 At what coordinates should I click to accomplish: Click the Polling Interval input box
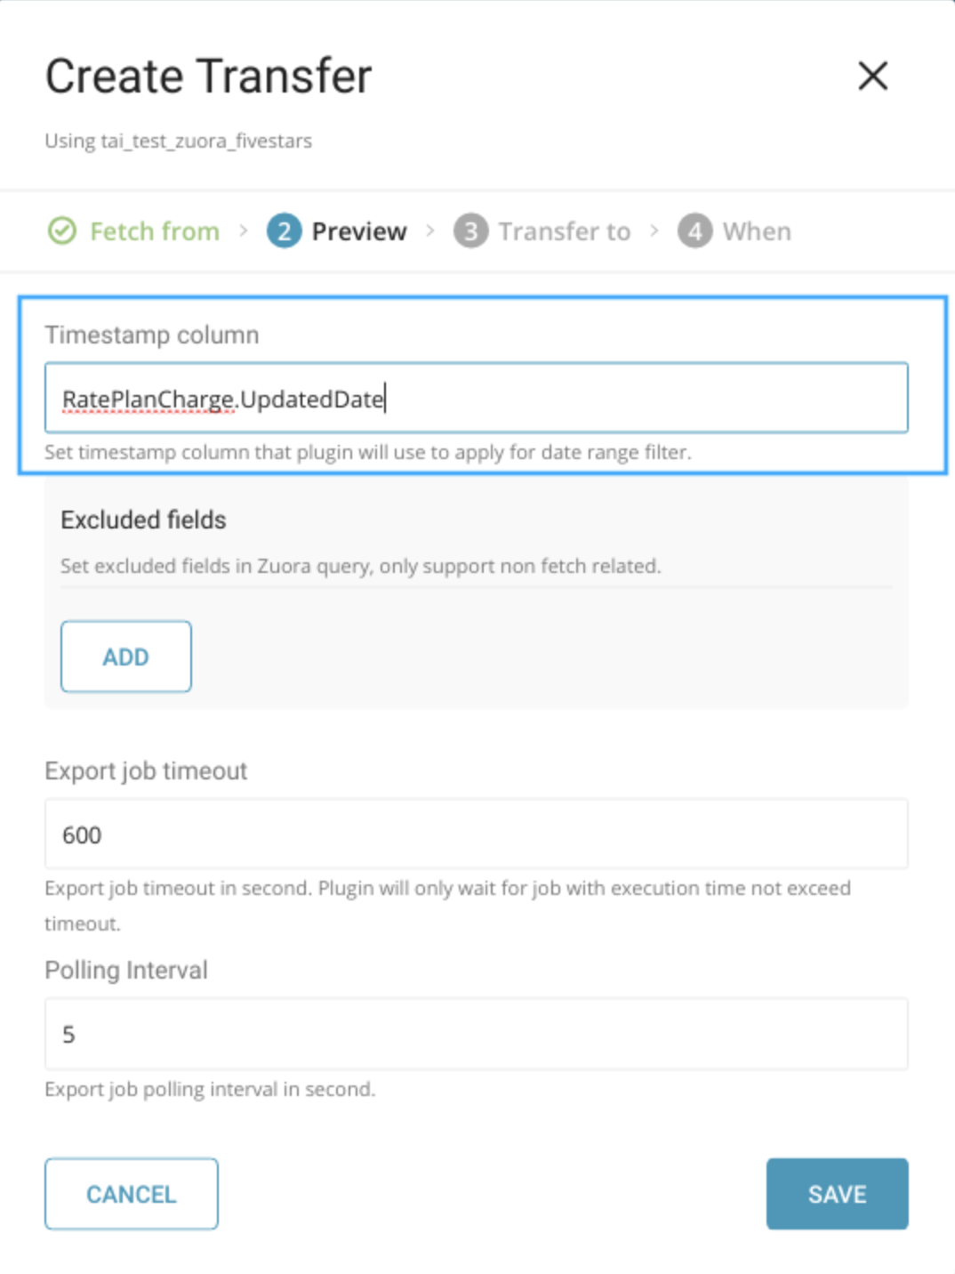point(476,1034)
